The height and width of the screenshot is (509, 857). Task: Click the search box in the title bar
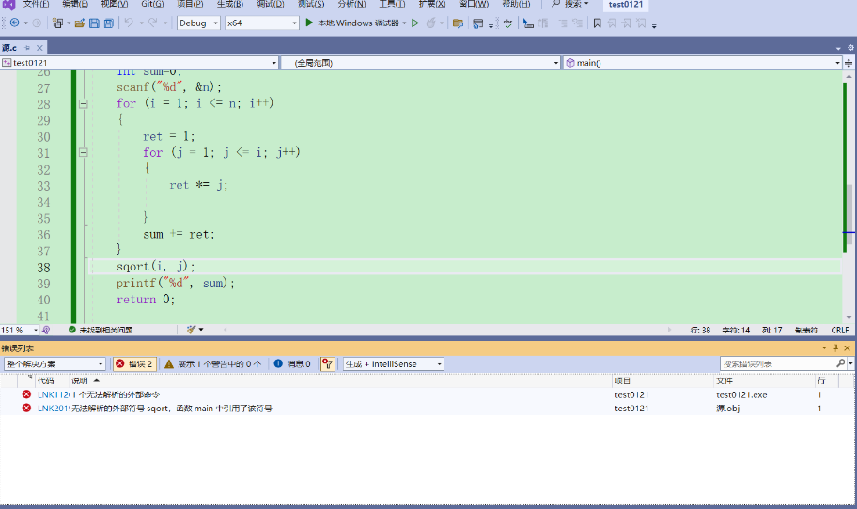[x=570, y=5]
